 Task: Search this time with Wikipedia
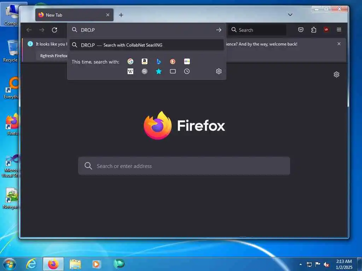click(x=130, y=71)
